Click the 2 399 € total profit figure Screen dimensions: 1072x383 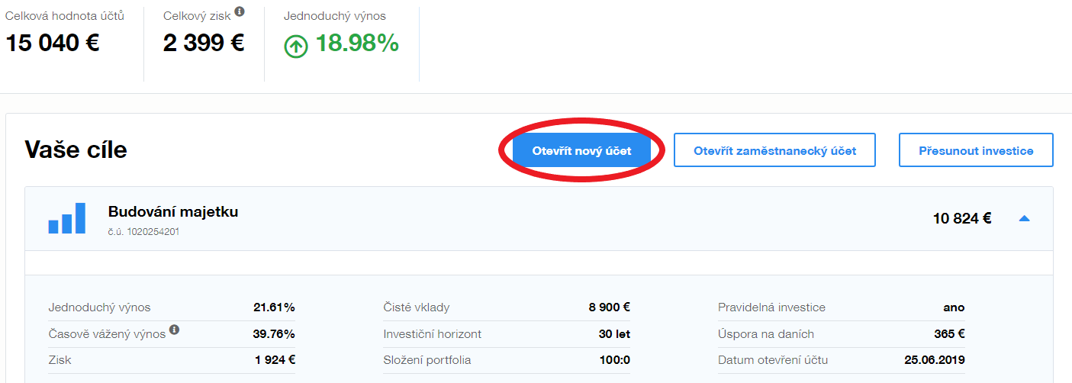pyautogui.click(x=204, y=43)
